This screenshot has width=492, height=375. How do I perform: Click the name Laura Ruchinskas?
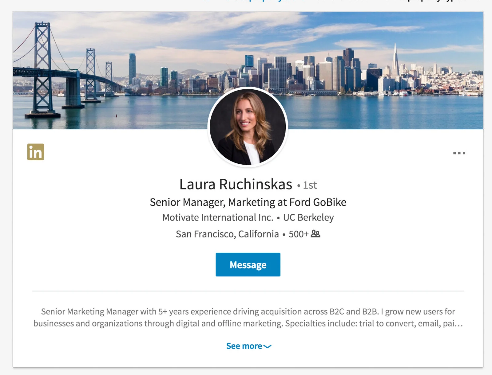pyautogui.click(x=236, y=184)
